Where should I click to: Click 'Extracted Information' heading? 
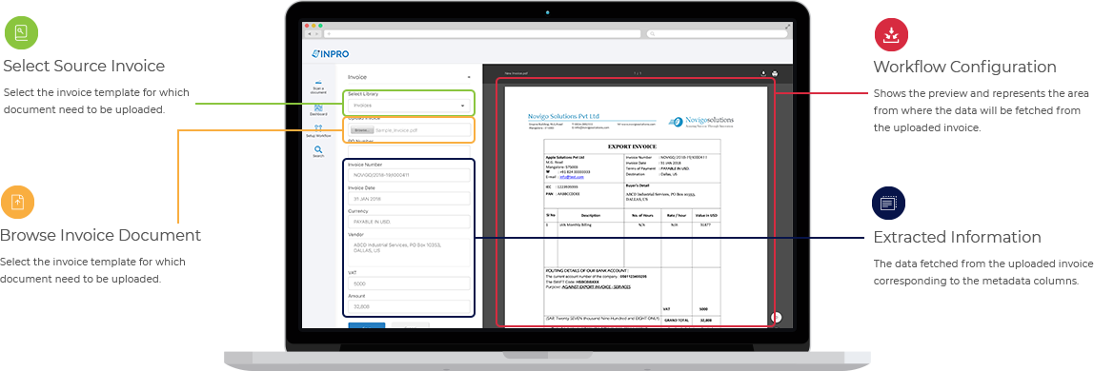pyautogui.click(x=957, y=238)
